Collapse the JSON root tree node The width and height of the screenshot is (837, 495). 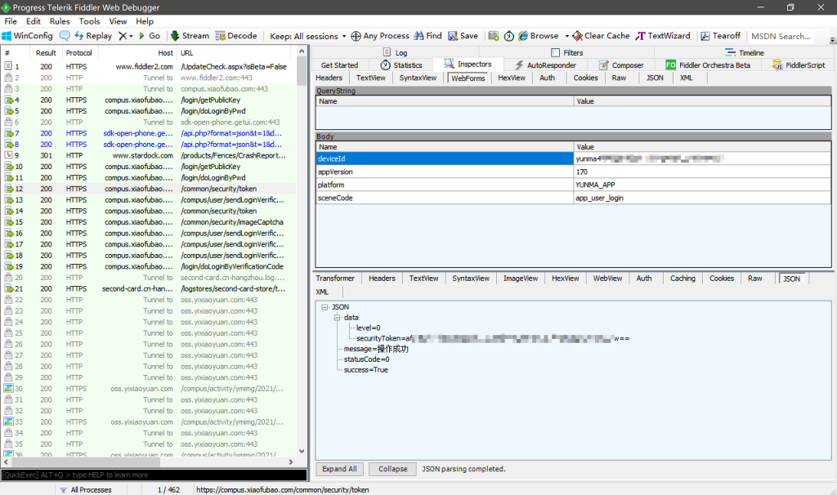pyautogui.click(x=325, y=307)
